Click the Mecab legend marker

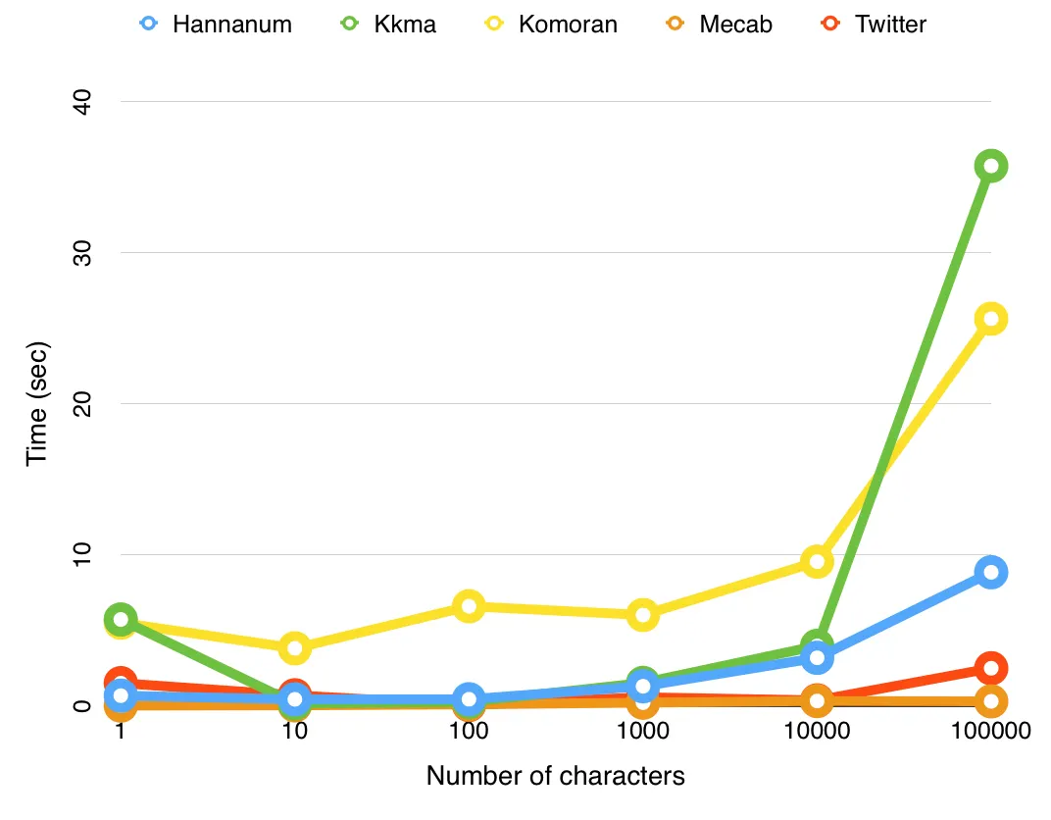pos(675,24)
